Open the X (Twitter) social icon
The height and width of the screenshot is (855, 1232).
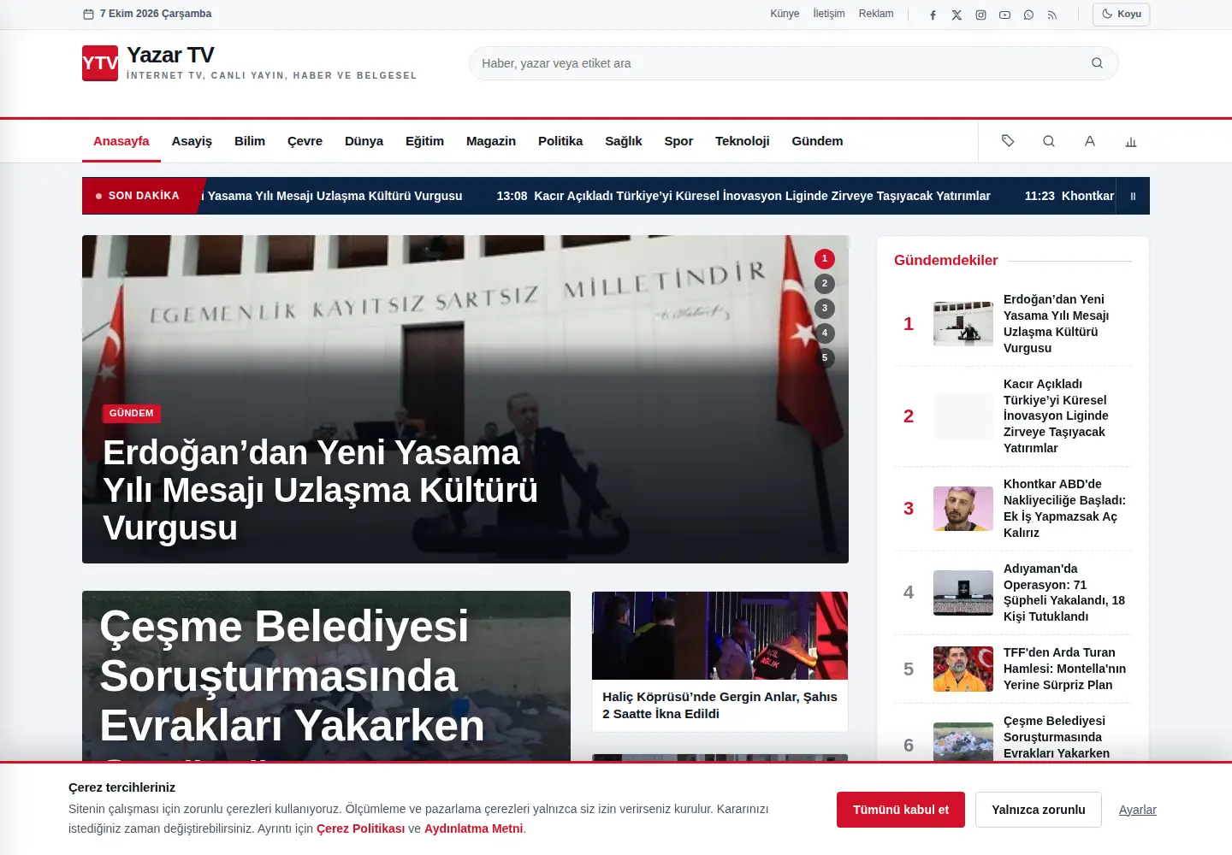tap(957, 15)
